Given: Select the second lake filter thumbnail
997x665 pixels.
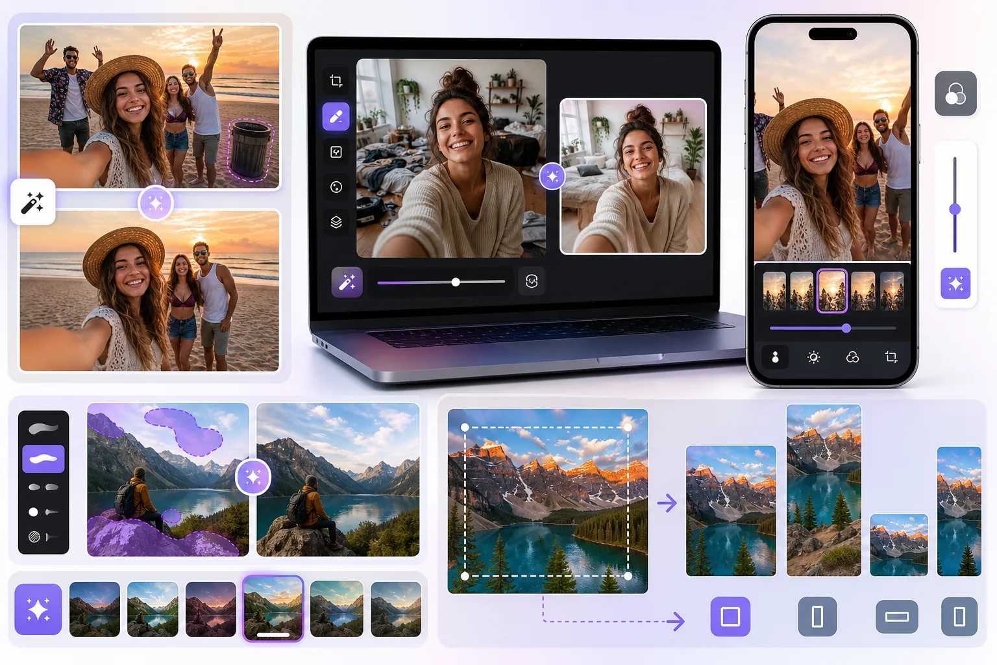Looking at the screenshot, I should tap(153, 609).
